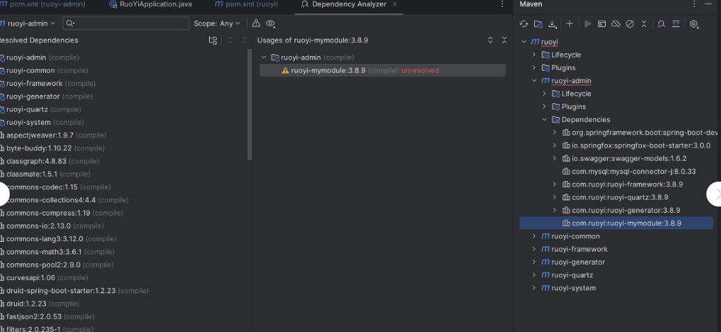Add a Maven project with plus icon
This screenshot has height=332, width=721.
pyautogui.click(x=570, y=24)
